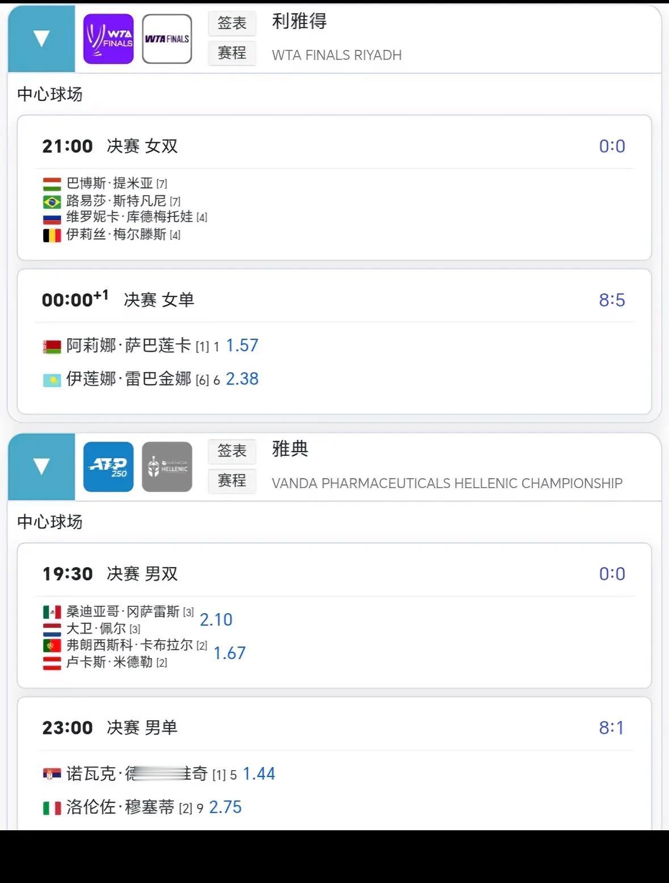Viewport: 669px width, 883px height.
Task: Open 签表 draw for Riyadh tournament
Action: point(232,23)
